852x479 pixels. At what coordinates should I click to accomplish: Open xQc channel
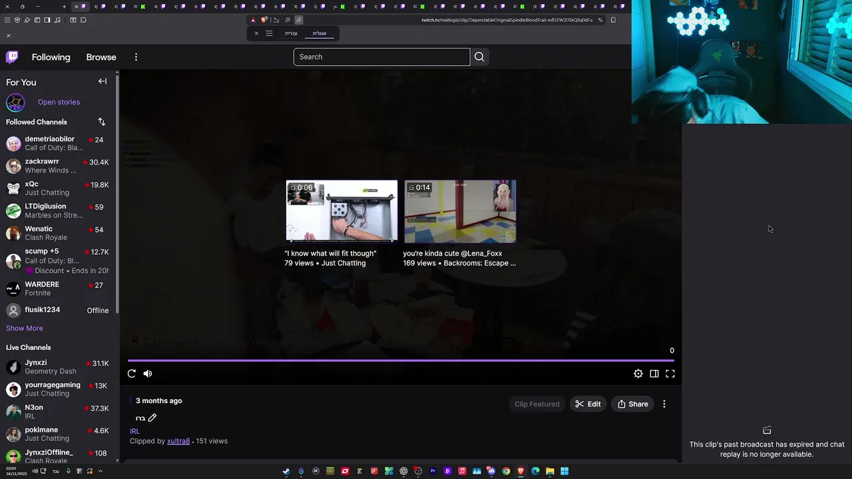click(x=59, y=188)
